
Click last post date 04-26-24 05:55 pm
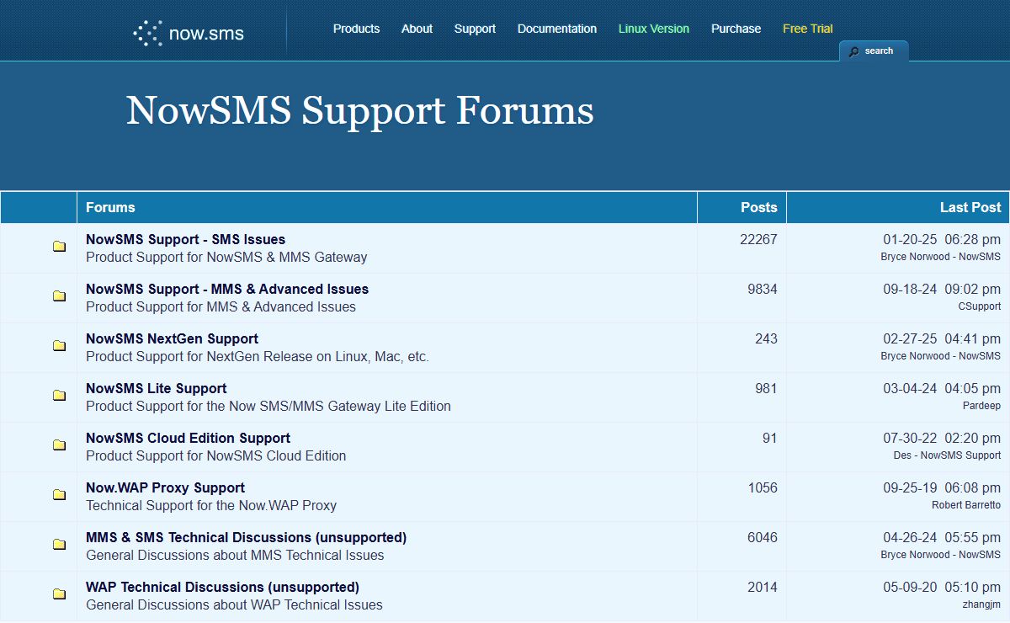coord(942,538)
